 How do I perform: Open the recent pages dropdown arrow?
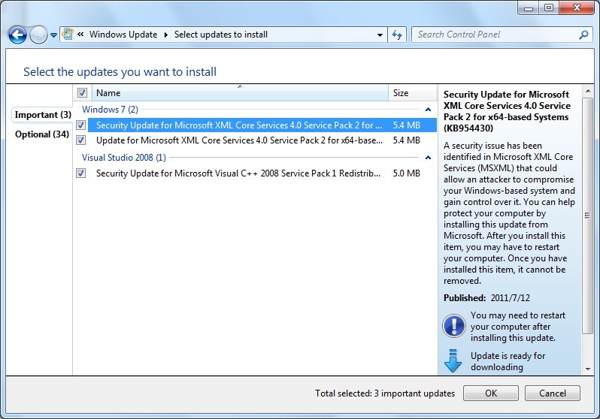[x=53, y=35]
